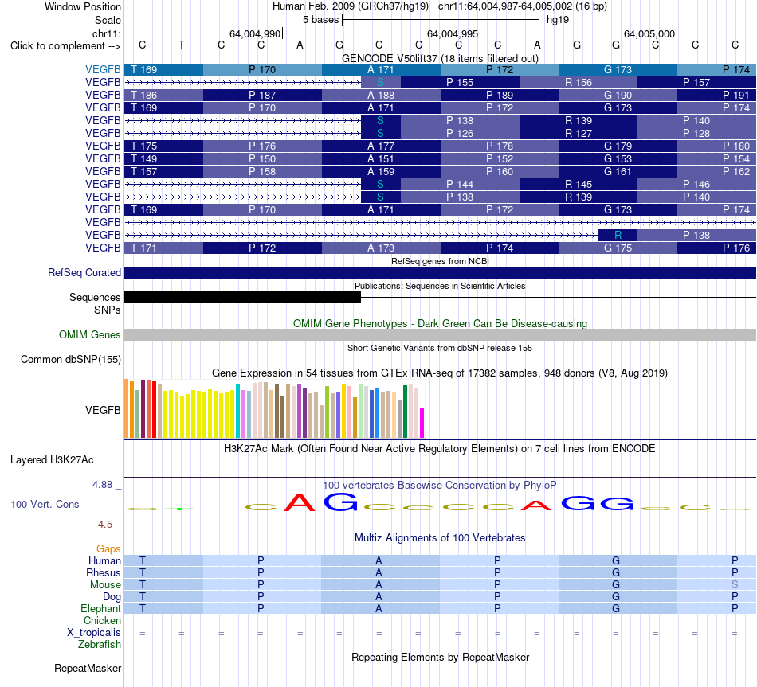This screenshot has width=757, height=687.
Task: Open 'Publications: Sequences in Scientific Articles' title
Action: point(440,286)
